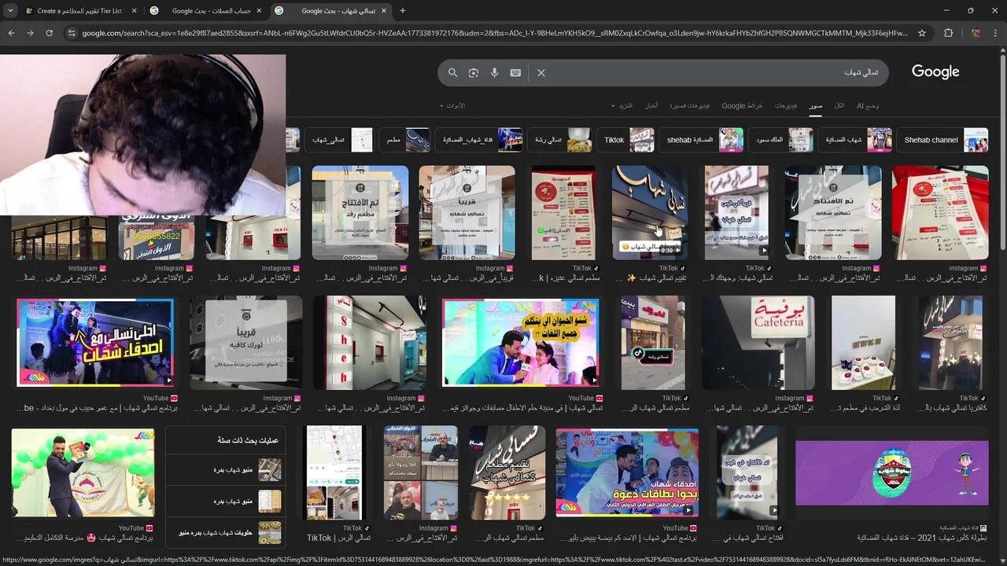Open the تقييم مطعم تسالي شهاب TikTok thumbnail
Image resolution: width=1007 pixels, height=566 pixels.
pyautogui.click(x=507, y=472)
